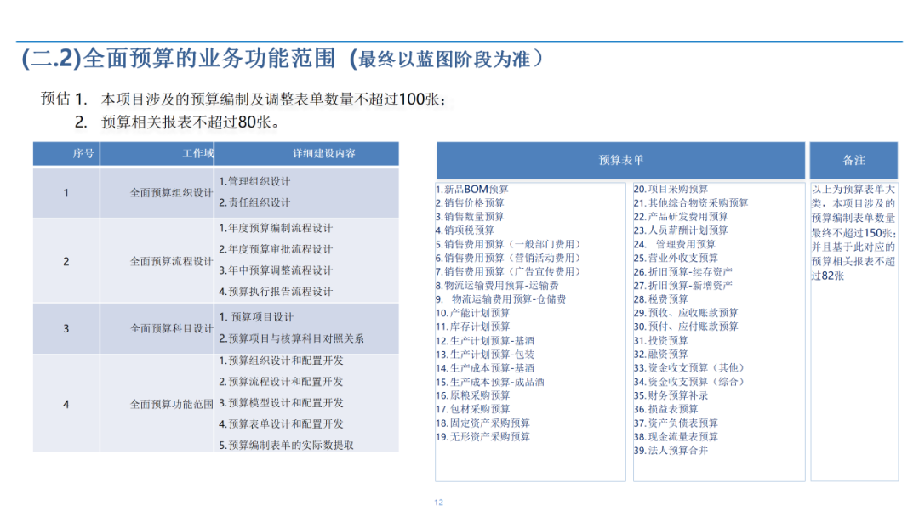Select entry 36.损益表预算
This screenshot has width=919, height=517.
(x=665, y=409)
